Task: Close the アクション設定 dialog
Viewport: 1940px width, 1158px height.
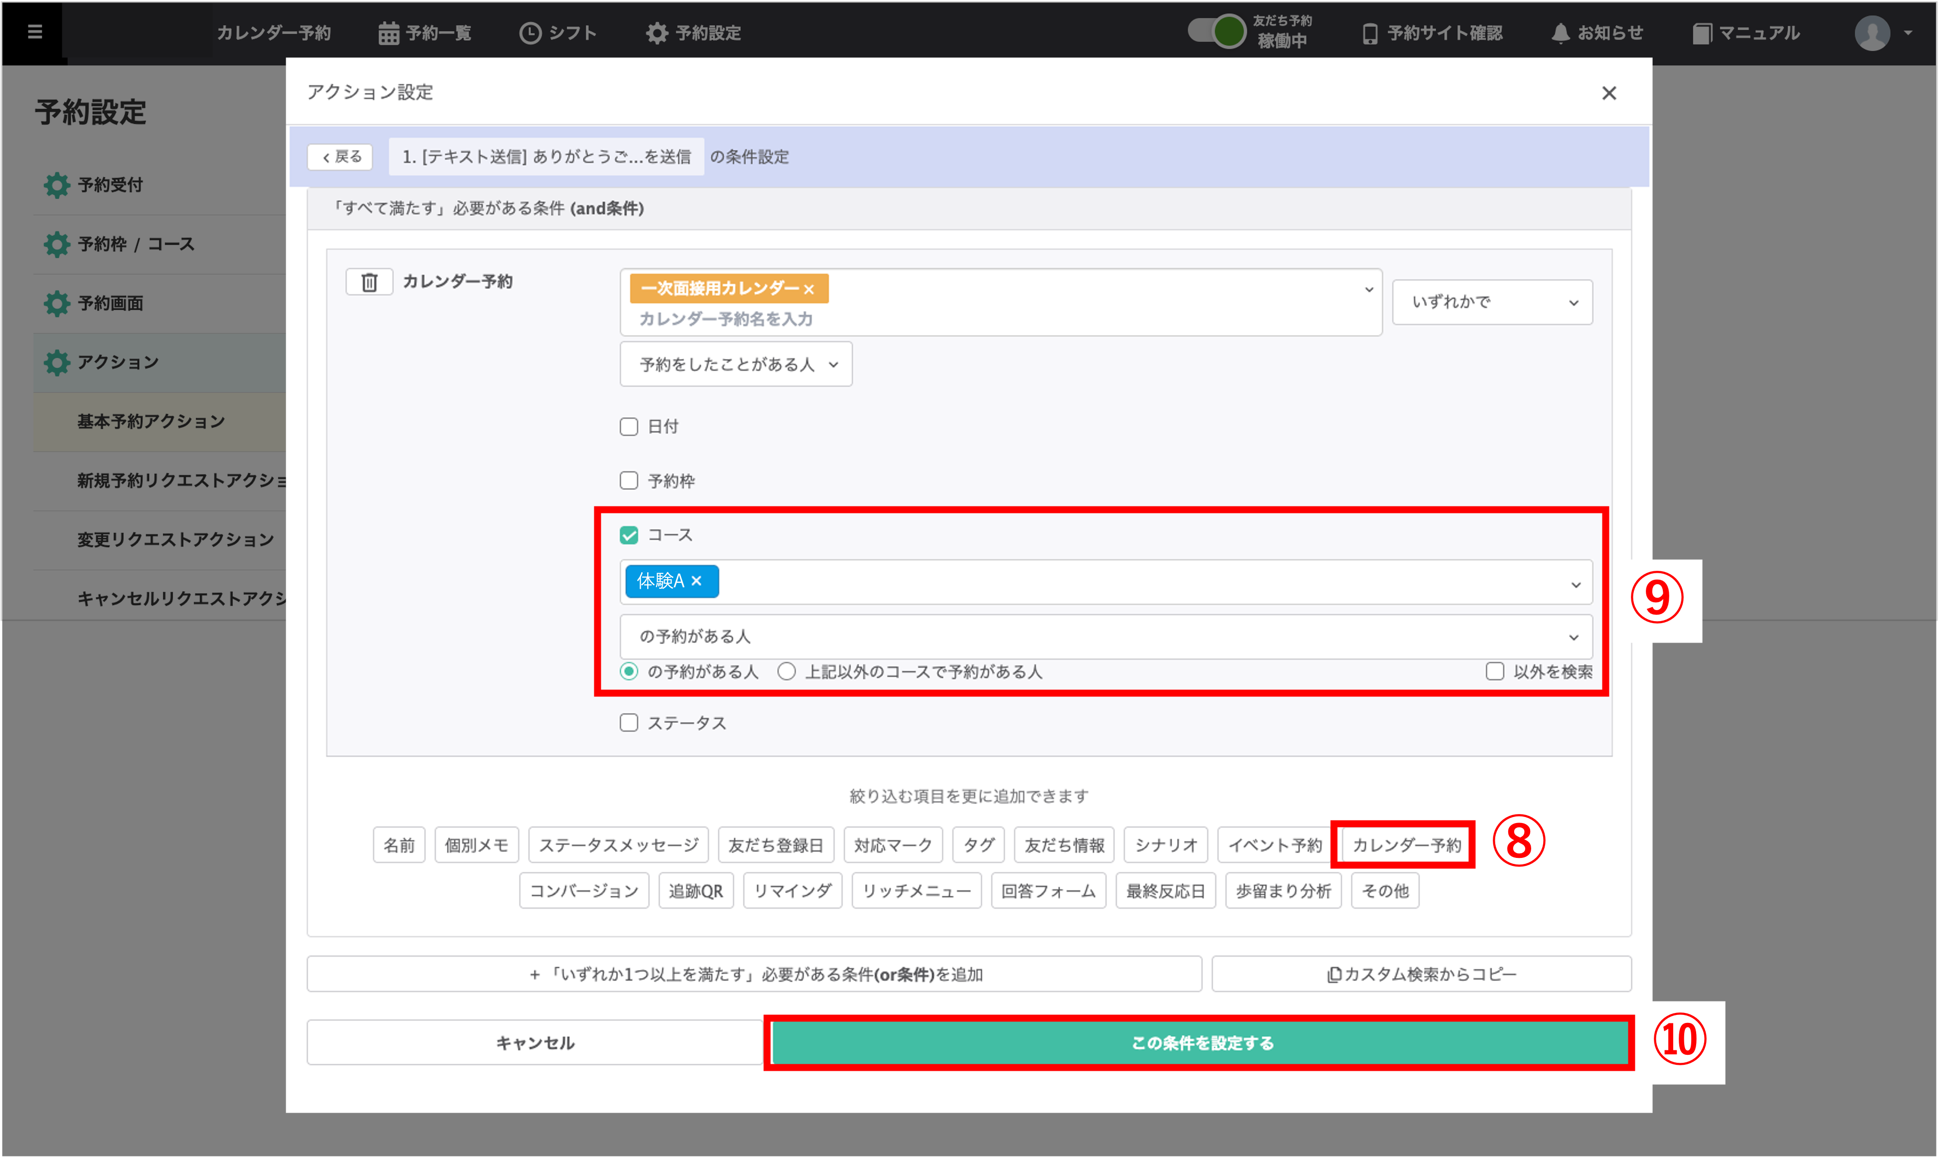Action: pos(1608,93)
